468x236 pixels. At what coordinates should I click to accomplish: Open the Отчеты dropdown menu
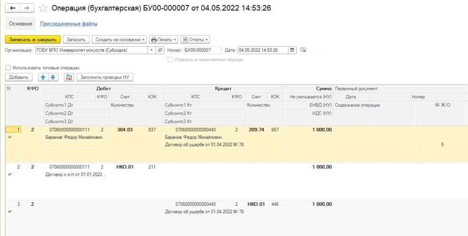[x=195, y=40]
